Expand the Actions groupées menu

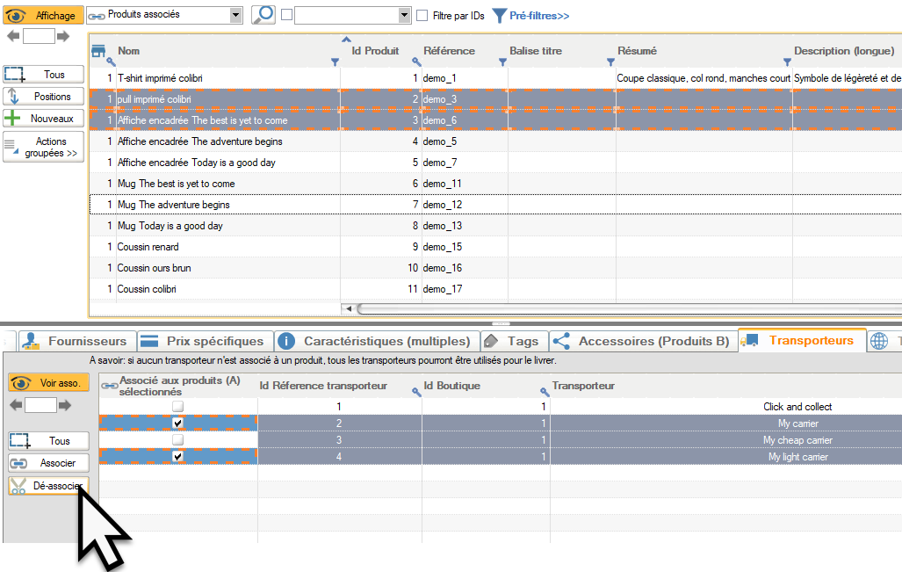click(x=44, y=148)
